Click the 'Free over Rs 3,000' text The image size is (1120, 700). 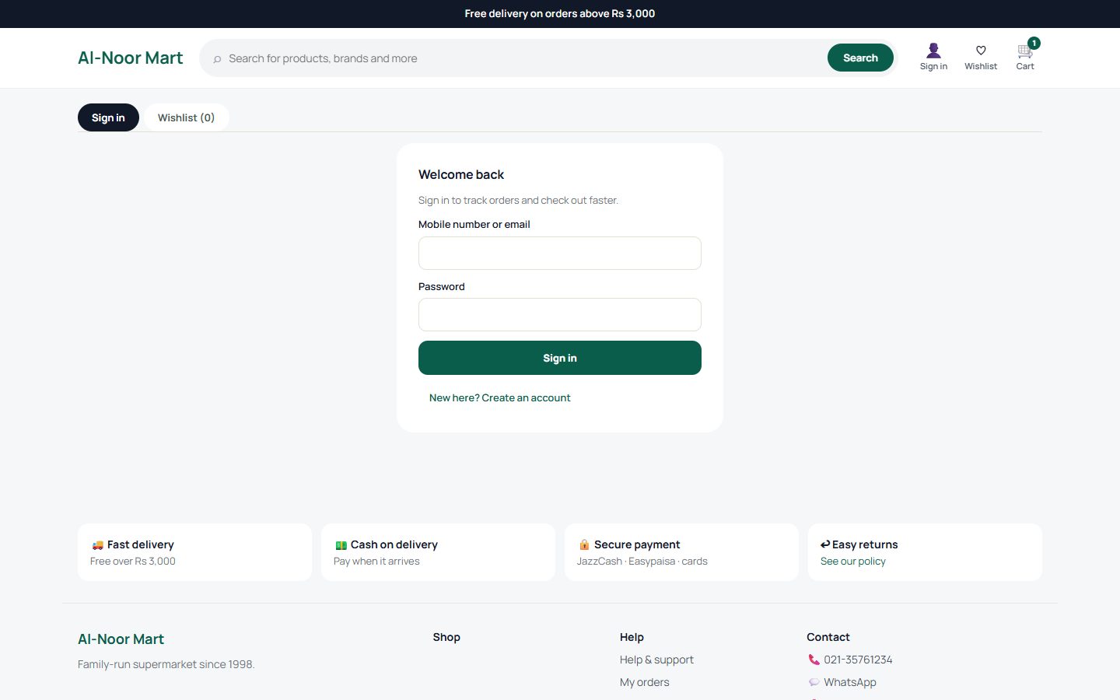133,561
